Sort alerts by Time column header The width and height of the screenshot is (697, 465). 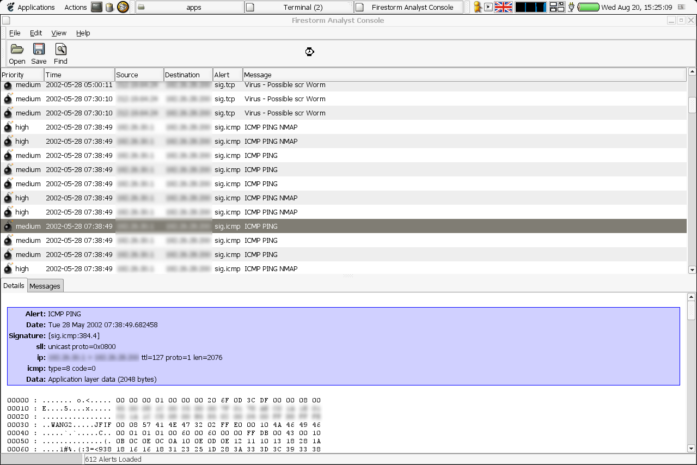80,75
